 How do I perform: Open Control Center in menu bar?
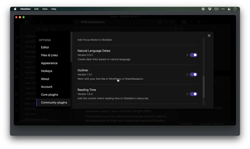click(x=229, y=9)
